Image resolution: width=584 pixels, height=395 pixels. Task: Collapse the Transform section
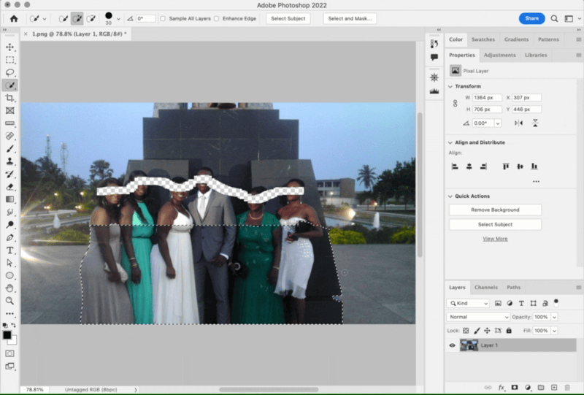click(450, 86)
